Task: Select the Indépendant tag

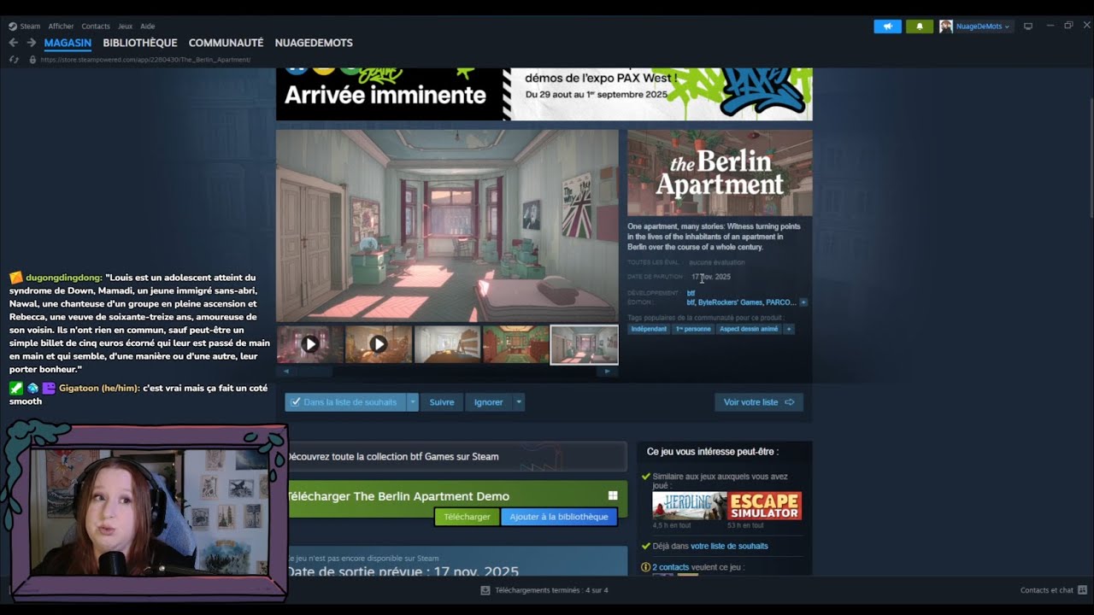Action: coord(649,329)
